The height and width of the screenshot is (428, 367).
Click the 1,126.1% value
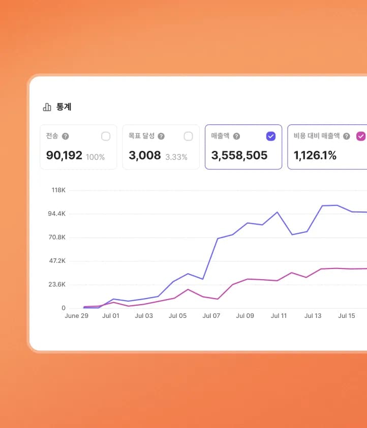315,155
